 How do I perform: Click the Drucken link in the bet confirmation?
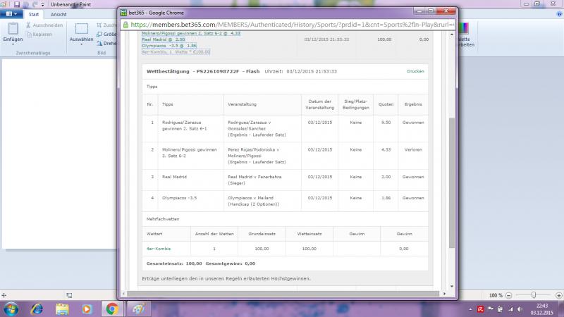click(415, 71)
